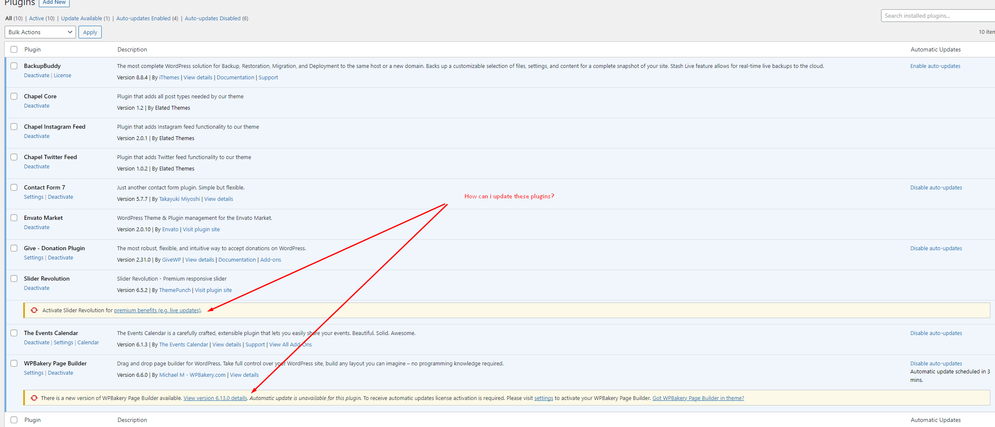Screen dimensions: 995x427
Task: Open the Bulk Actions dropdown
Action: [40, 32]
